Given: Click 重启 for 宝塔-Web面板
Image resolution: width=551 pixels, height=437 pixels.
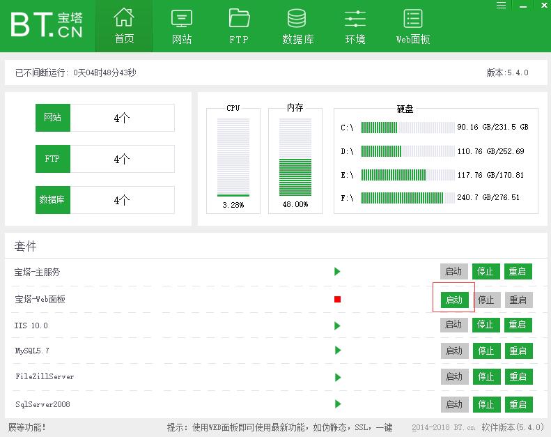Looking at the screenshot, I should point(519,300).
